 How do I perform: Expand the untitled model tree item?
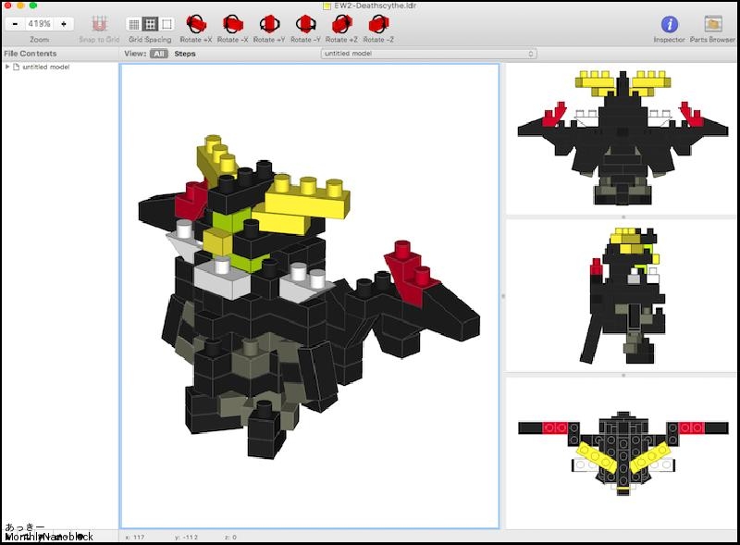[x=7, y=67]
